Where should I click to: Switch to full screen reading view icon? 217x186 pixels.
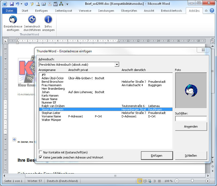point(145,181)
